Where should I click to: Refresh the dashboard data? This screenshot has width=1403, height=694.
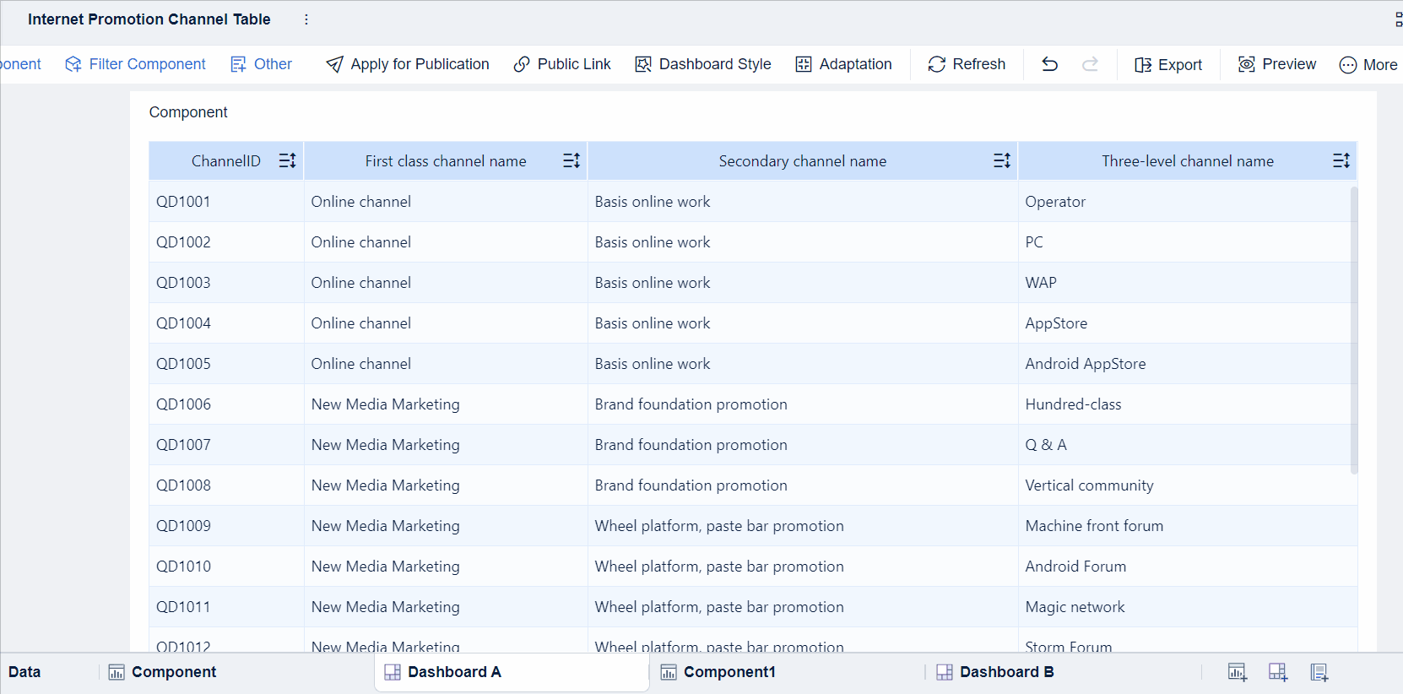tap(967, 64)
